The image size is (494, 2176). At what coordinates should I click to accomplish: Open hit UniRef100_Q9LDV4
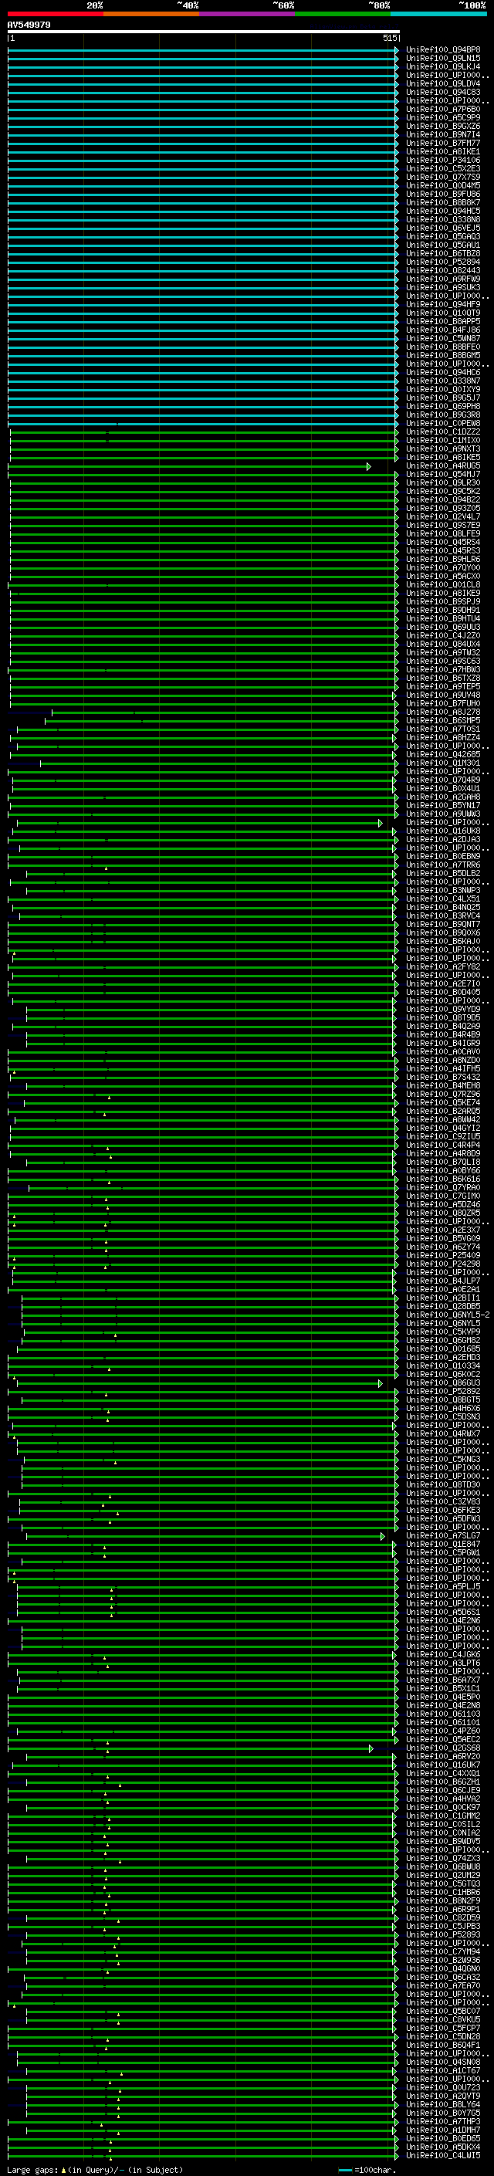(443, 83)
